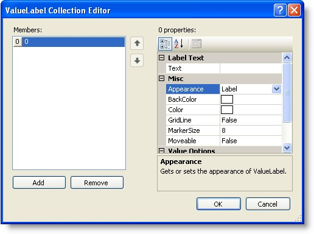
Task: Sort properties alphabetically with A-Z icon
Action: coord(179,44)
